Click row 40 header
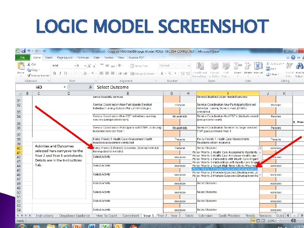Image resolution: width=304 pixels, height=228 pixels. pyautogui.click(x=19, y=148)
